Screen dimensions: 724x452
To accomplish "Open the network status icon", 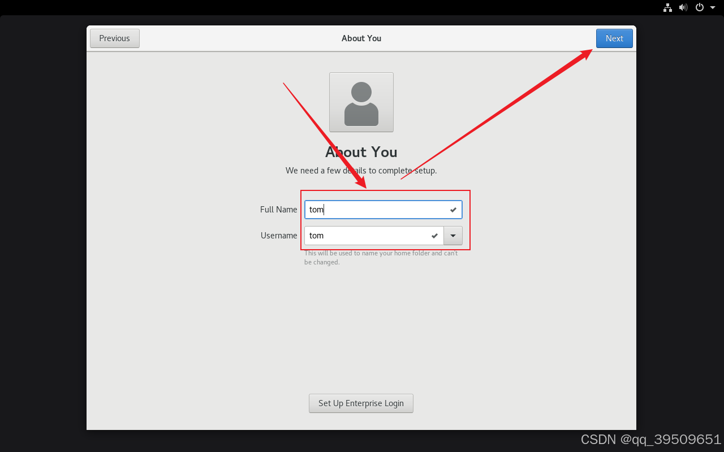I will (x=667, y=7).
